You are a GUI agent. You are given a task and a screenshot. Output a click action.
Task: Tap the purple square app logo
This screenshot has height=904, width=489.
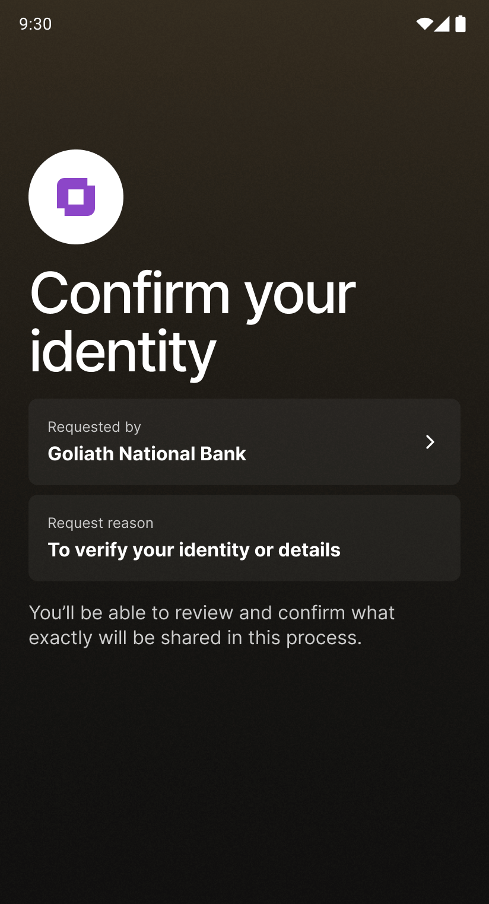coord(76,197)
